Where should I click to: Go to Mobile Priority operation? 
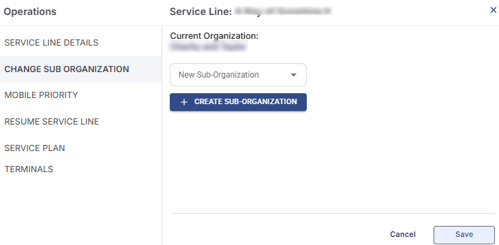[x=41, y=95]
